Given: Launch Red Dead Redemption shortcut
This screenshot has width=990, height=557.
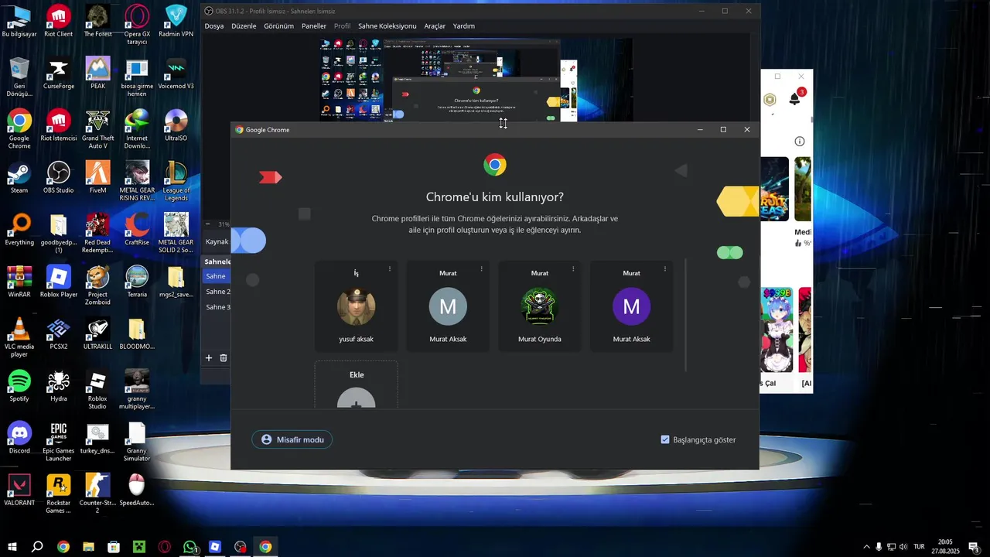Looking at the screenshot, I should pos(97,233).
